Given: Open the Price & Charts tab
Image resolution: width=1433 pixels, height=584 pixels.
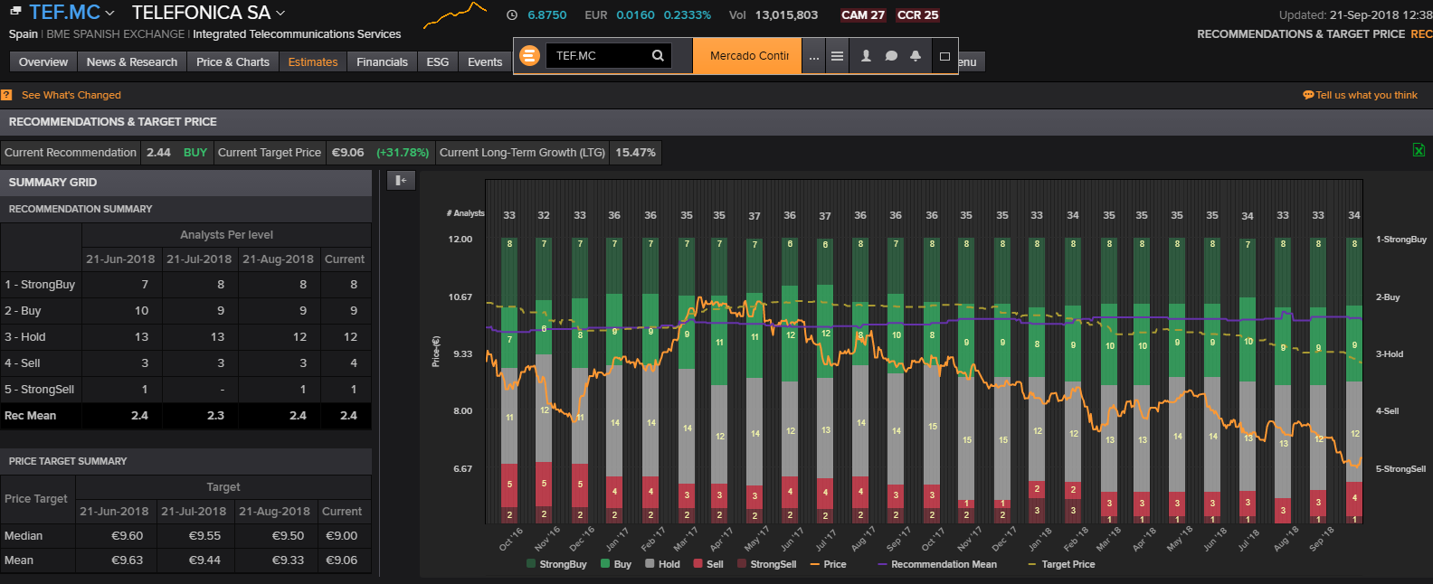Looking at the screenshot, I should [x=233, y=61].
